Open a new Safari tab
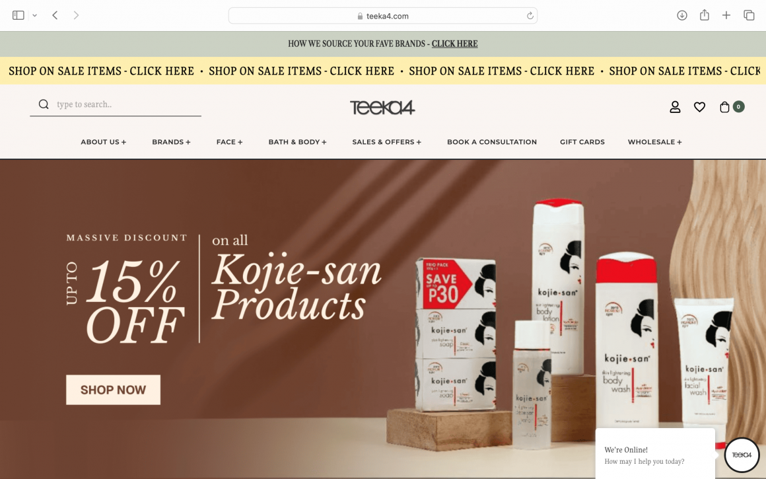 (x=726, y=16)
